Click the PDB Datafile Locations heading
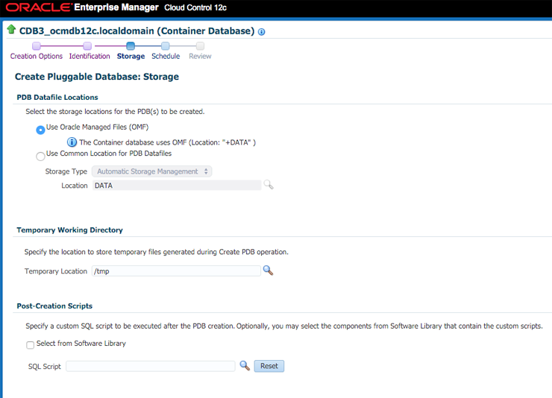552x398 pixels. pos(57,98)
